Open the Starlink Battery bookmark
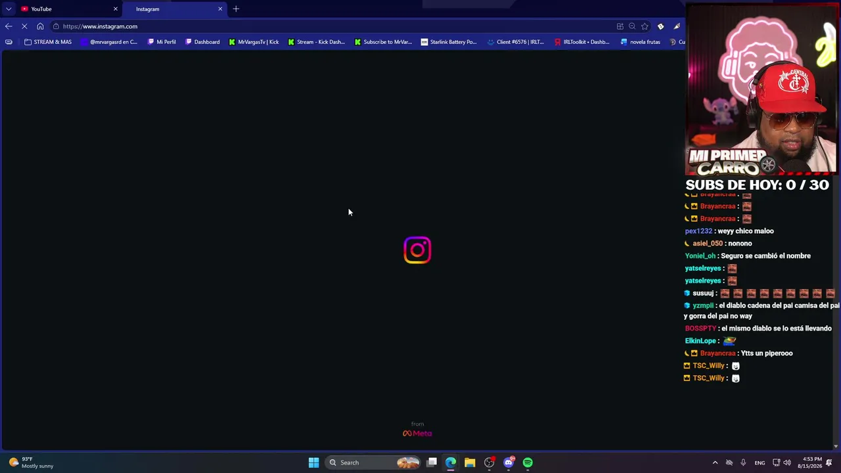This screenshot has height=473, width=841. [x=449, y=42]
